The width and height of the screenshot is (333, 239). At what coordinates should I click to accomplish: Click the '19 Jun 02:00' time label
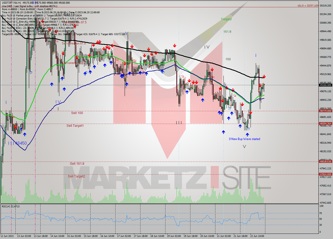[x=174, y=236]
